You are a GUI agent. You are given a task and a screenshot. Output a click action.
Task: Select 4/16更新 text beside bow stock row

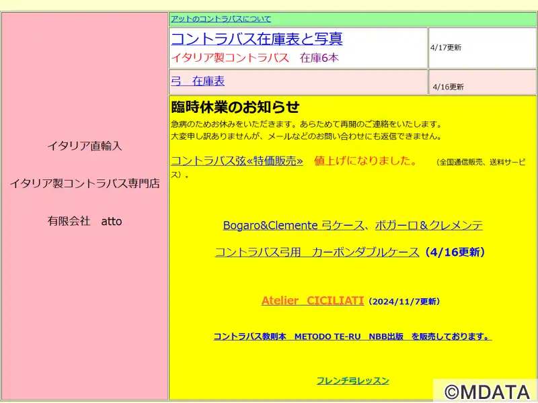[x=448, y=87]
